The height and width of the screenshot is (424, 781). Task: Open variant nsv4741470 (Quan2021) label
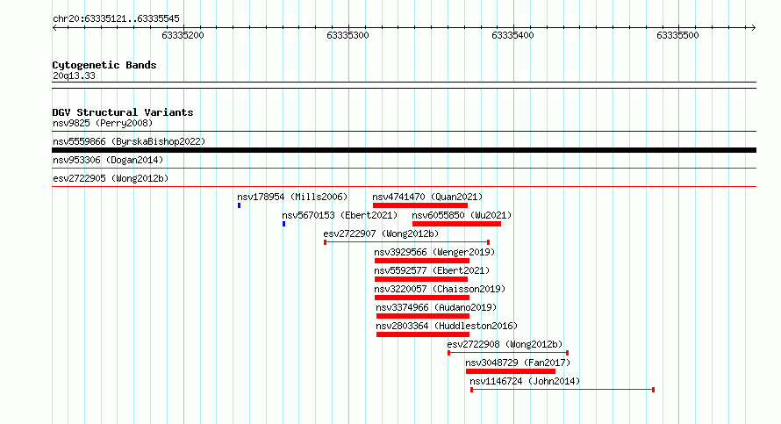pos(427,197)
